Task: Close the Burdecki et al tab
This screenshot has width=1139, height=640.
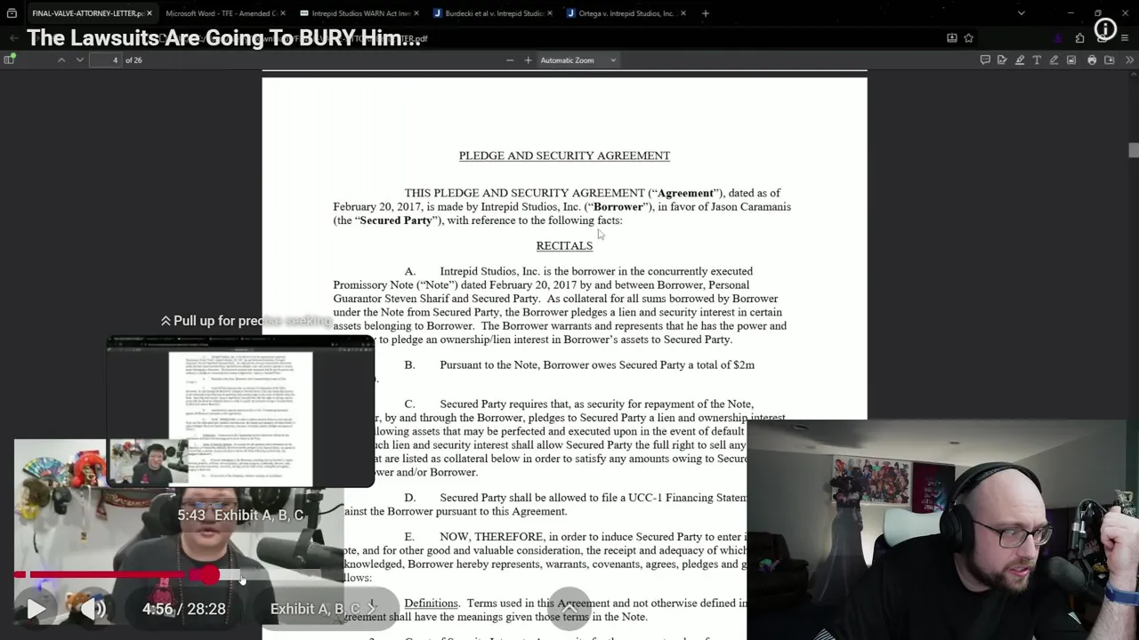Action: pyautogui.click(x=550, y=13)
